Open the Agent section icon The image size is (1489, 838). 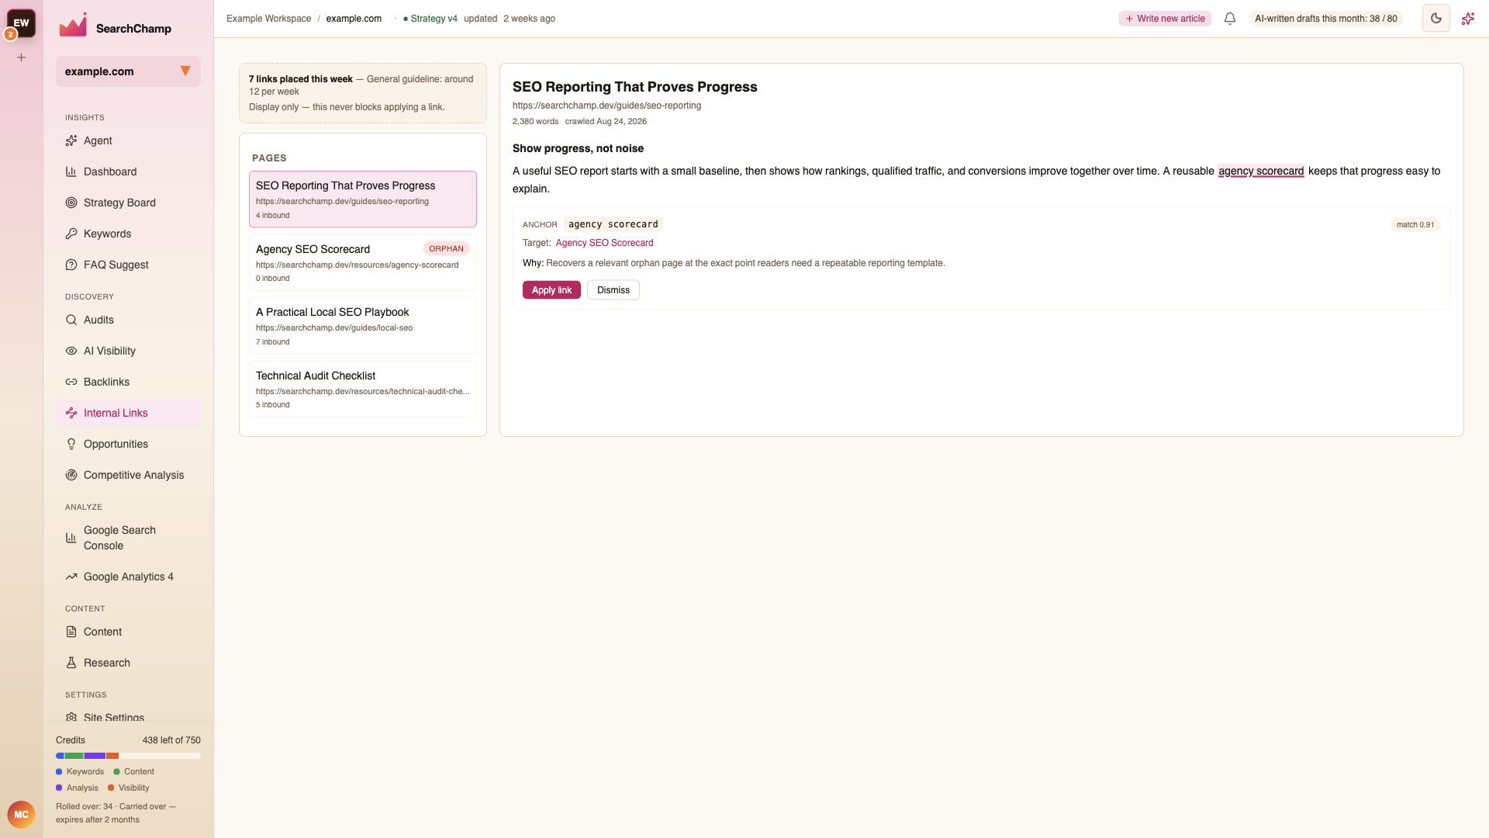pos(71,140)
